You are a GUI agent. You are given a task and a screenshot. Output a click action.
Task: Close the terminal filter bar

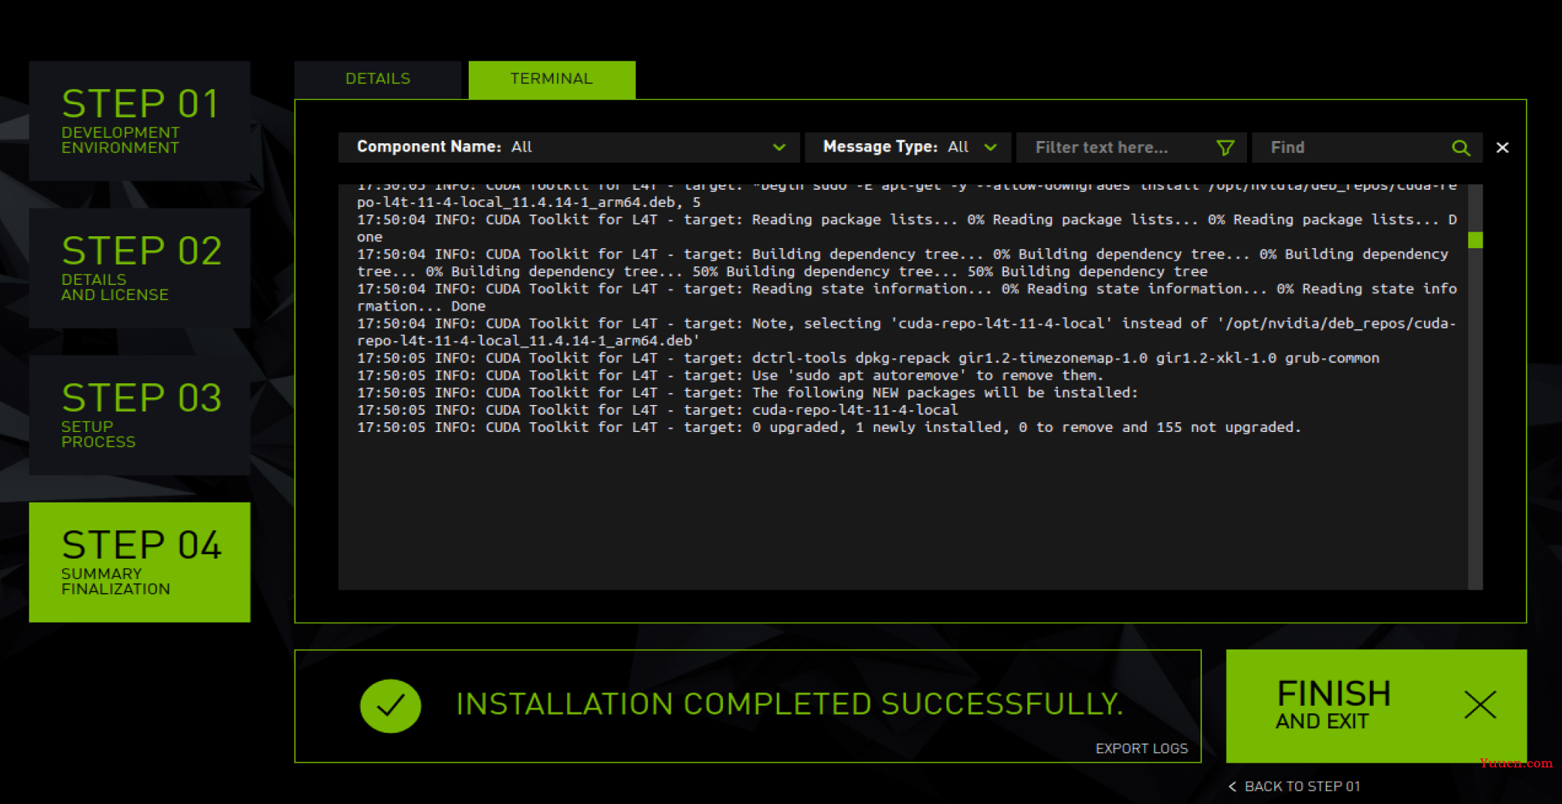[x=1502, y=147]
